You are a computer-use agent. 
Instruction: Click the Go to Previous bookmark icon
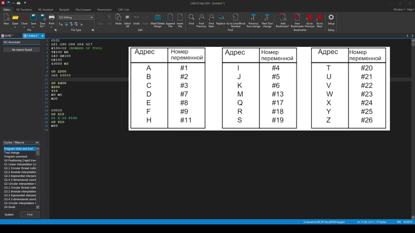coord(310,17)
